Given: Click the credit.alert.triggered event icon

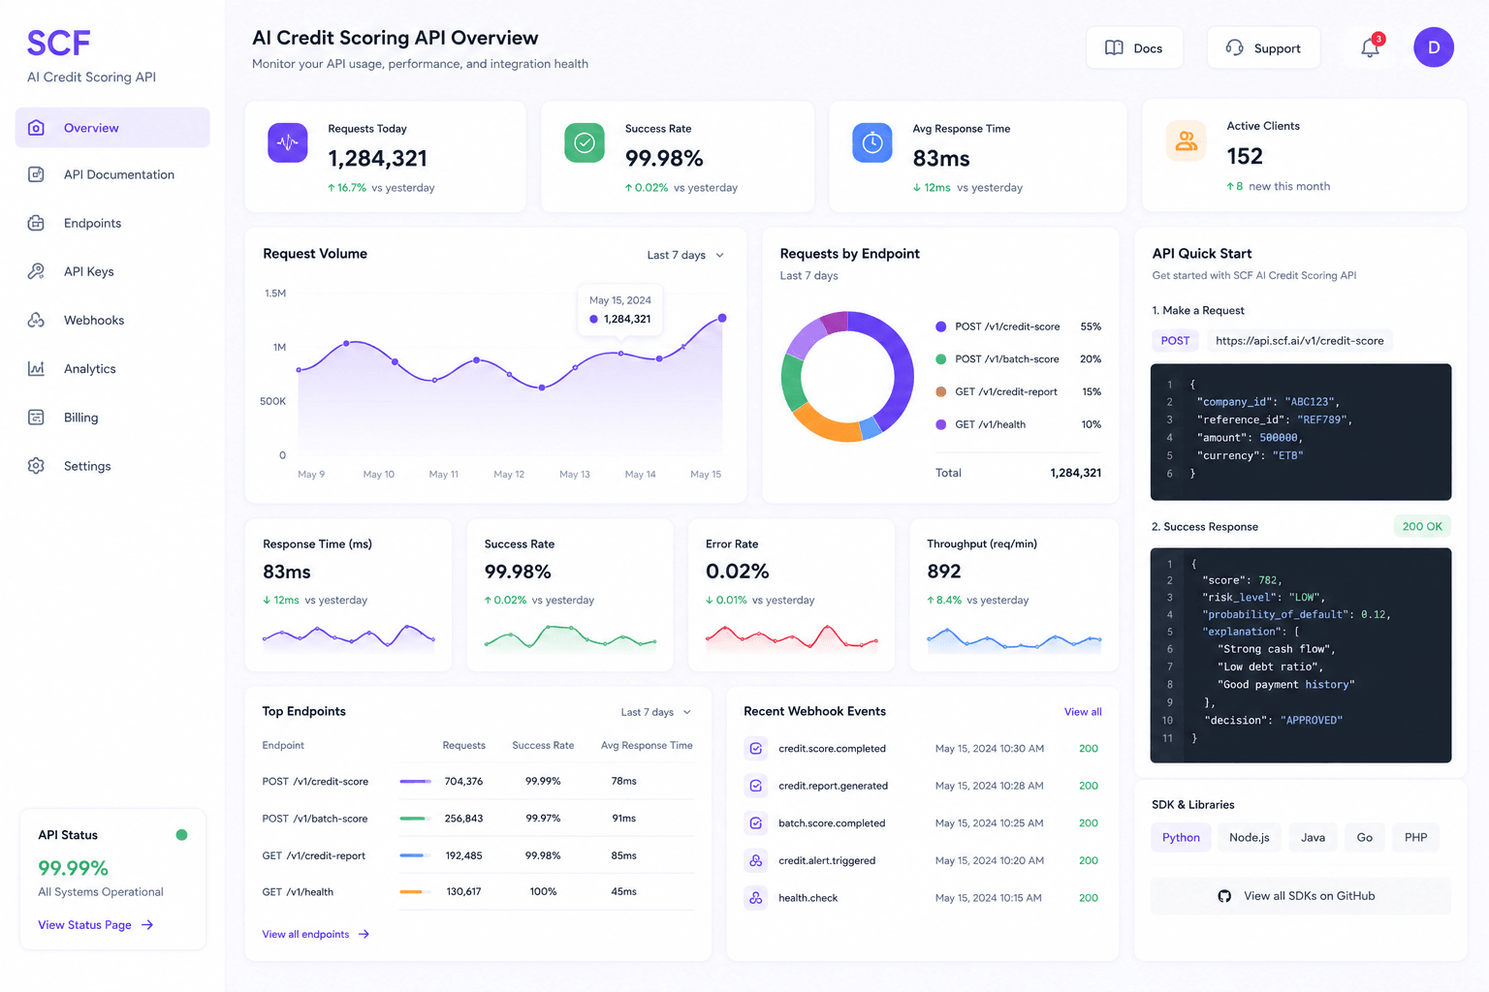Looking at the screenshot, I should point(755,860).
